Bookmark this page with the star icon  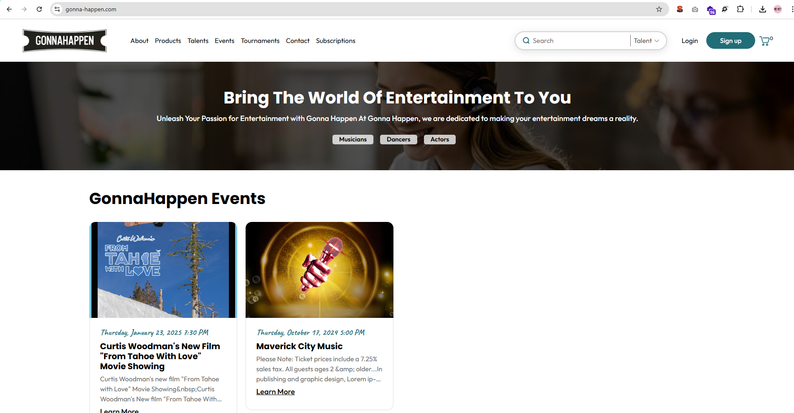click(x=659, y=9)
